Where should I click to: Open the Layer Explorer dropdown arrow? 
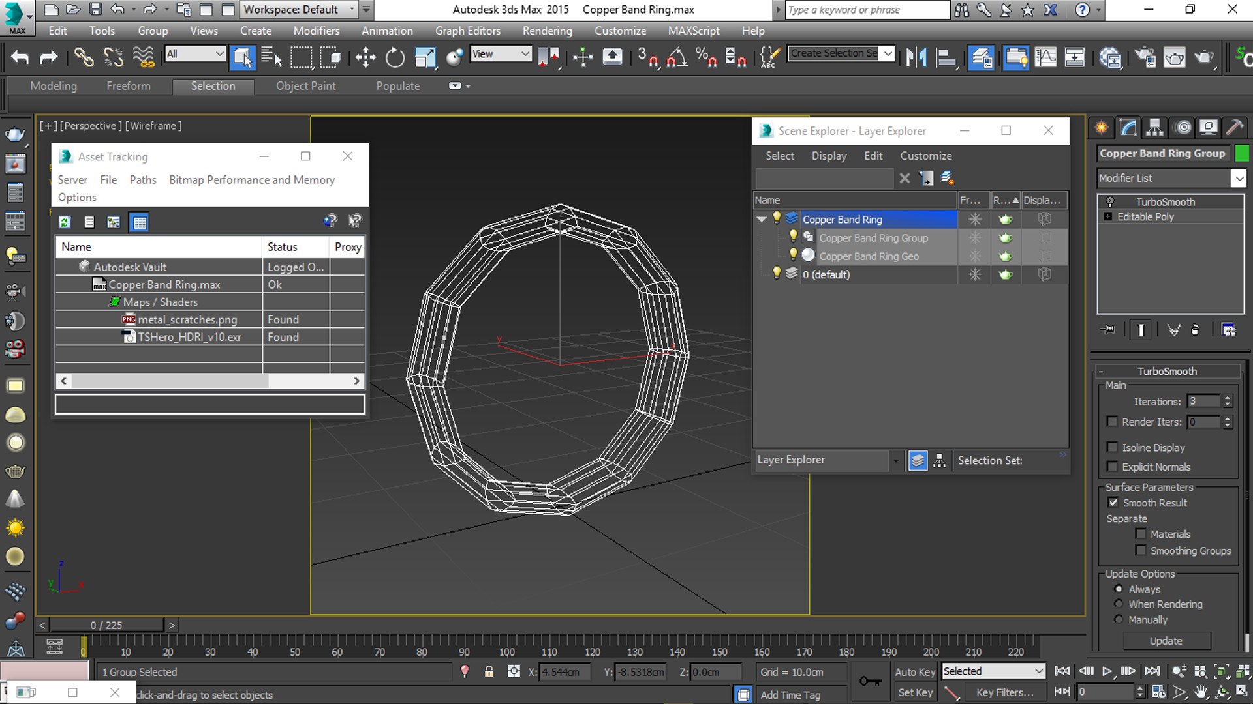pos(896,460)
